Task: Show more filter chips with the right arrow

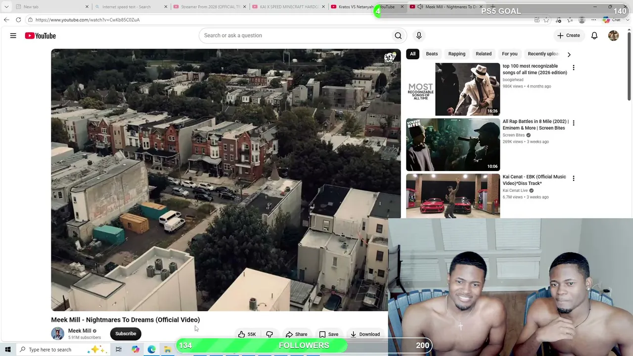Action: (569, 54)
